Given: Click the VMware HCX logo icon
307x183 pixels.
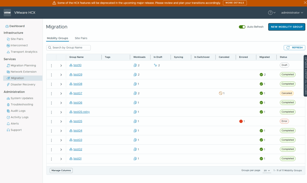Looking at the screenshot, I should (x=7, y=13).
